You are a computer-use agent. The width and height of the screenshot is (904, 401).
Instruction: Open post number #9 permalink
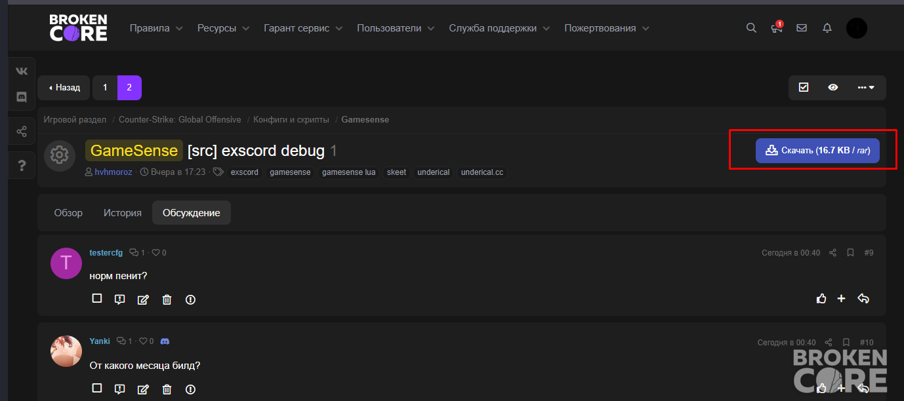(869, 253)
